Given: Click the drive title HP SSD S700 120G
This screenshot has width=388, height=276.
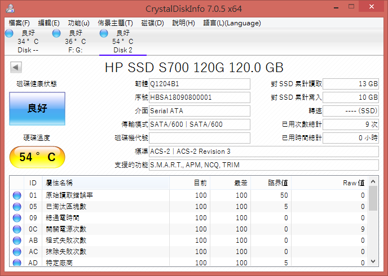Looking at the screenshot, I should [x=194, y=68].
